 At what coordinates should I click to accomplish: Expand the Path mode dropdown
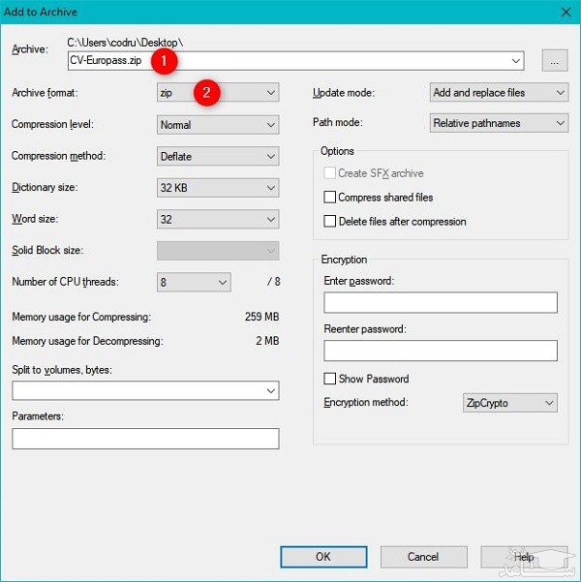(499, 124)
